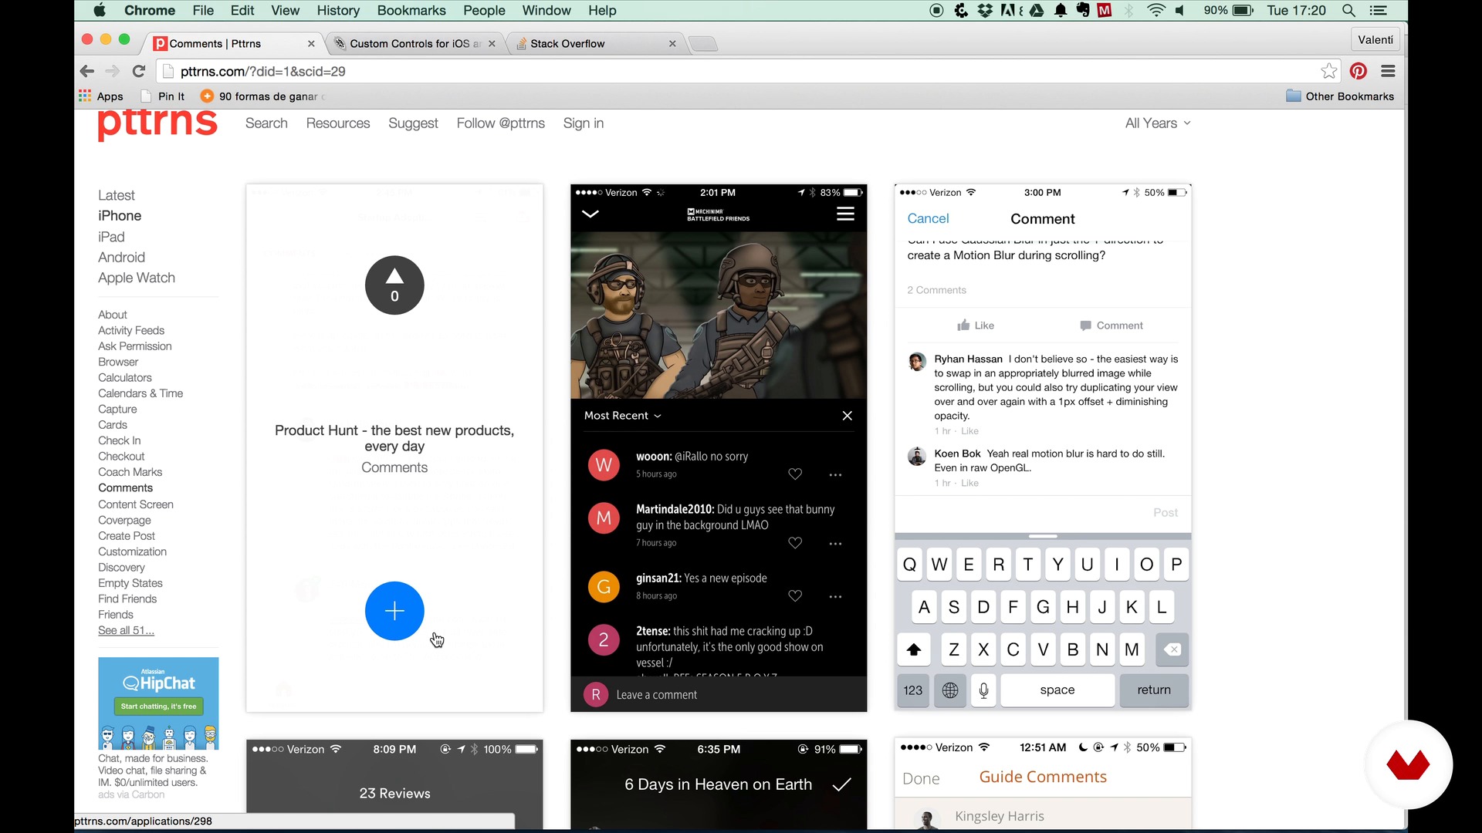Click the upvote circle showing 0
1482x833 pixels.
(394, 285)
